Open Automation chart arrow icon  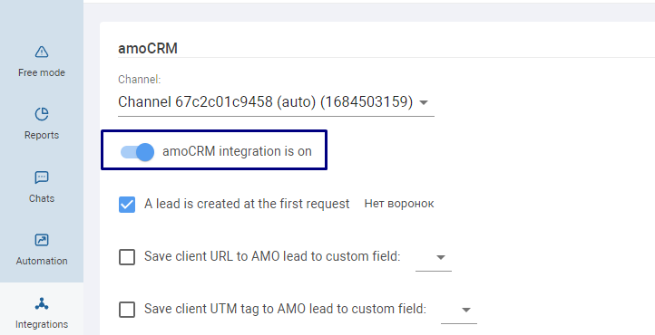(x=42, y=240)
